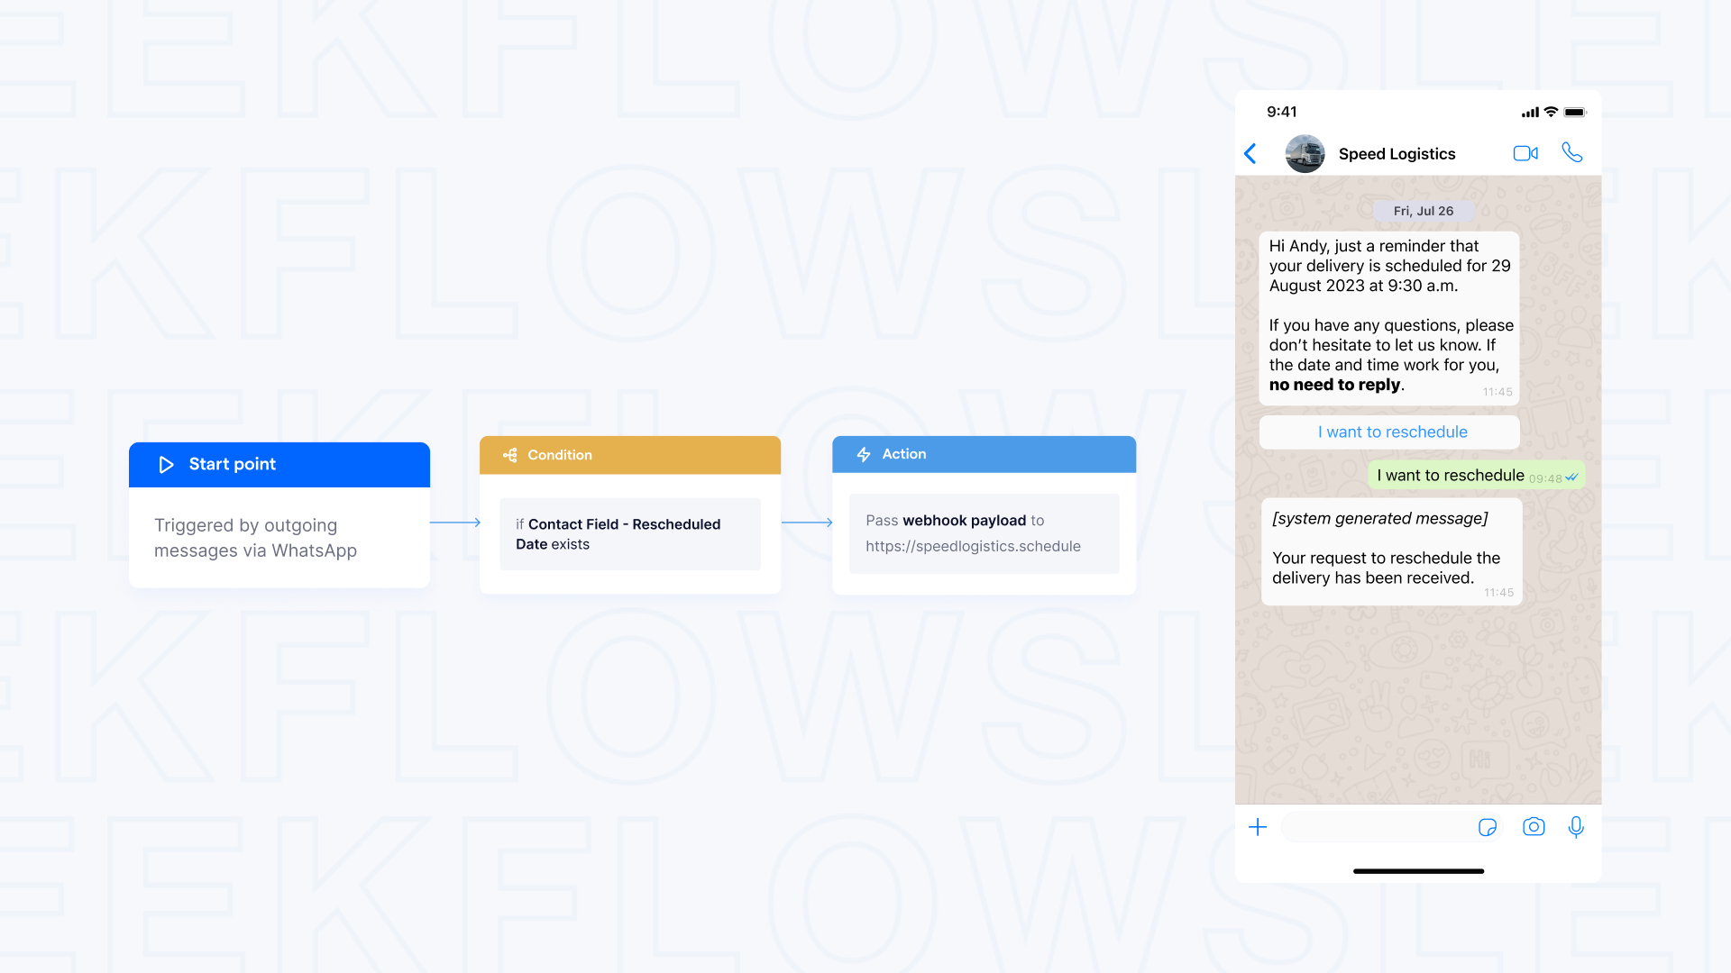Click the Speed Logistics contact name
This screenshot has width=1731, height=973.
1397,153
